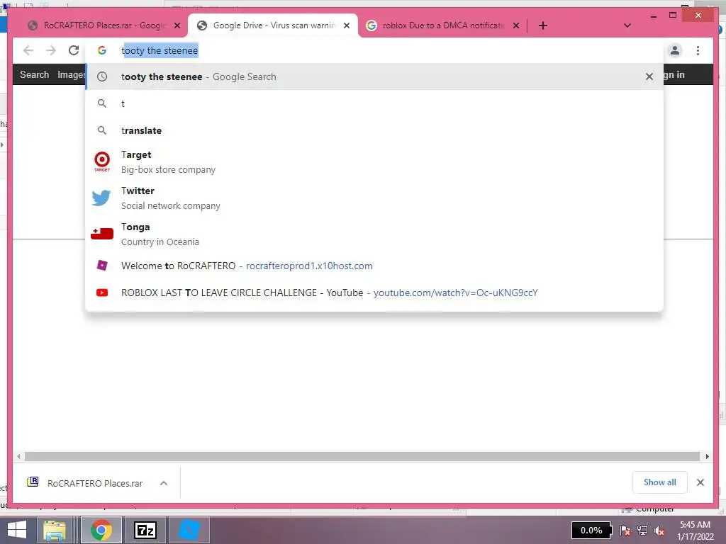Switch to roblox DMCA notification tab

[442, 25]
